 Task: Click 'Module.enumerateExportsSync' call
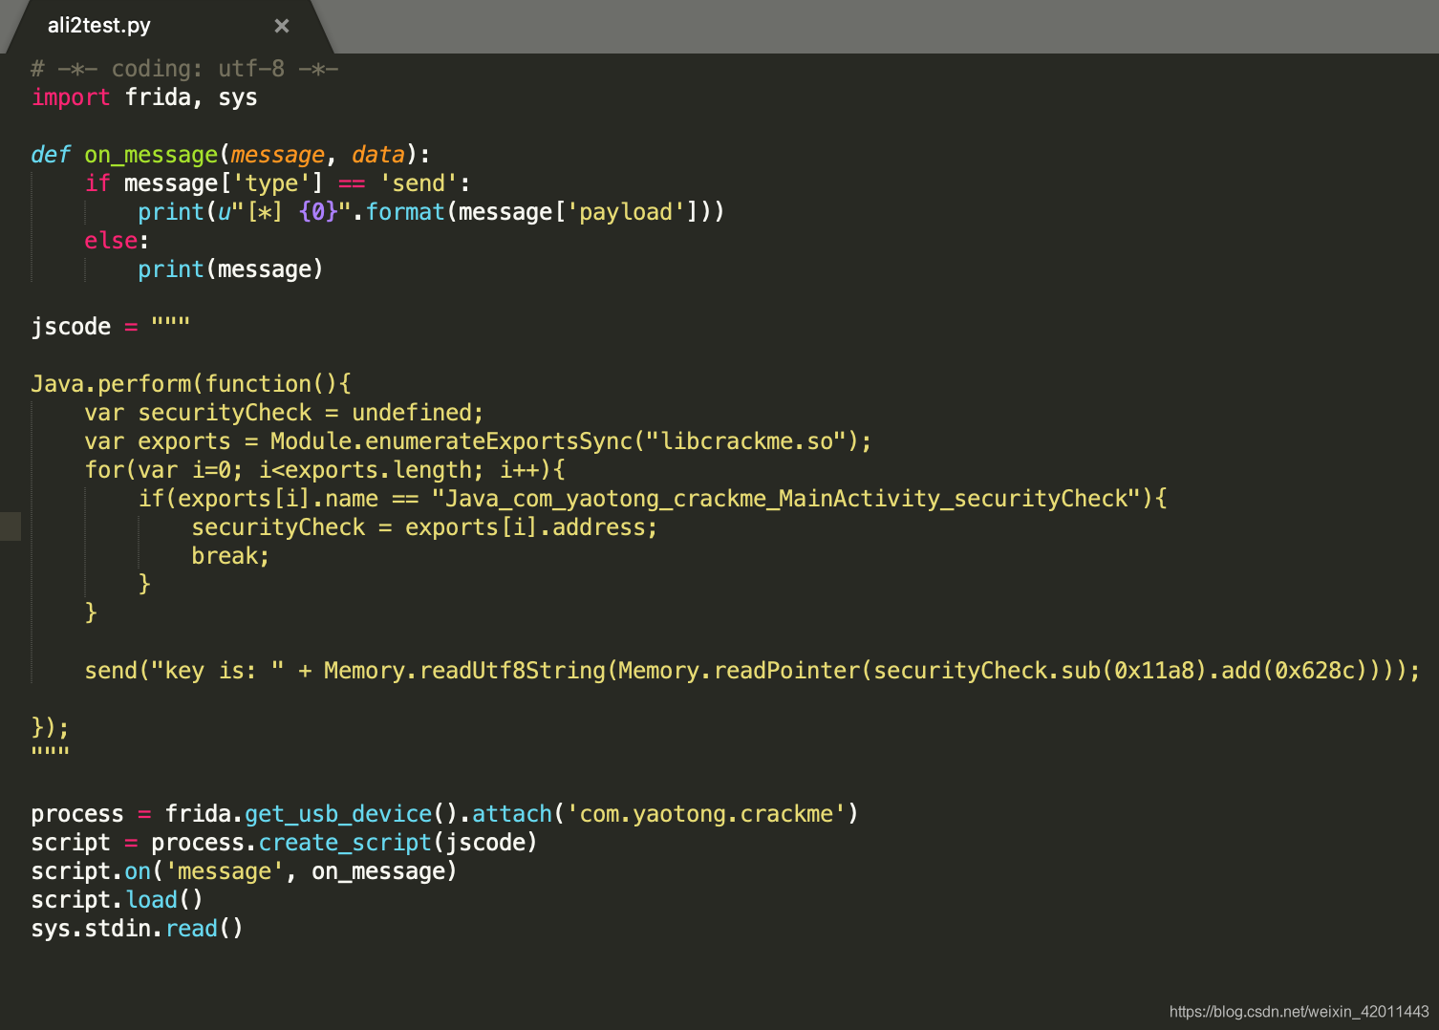(452, 441)
